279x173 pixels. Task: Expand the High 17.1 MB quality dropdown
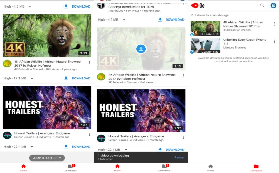[x=32, y=78]
